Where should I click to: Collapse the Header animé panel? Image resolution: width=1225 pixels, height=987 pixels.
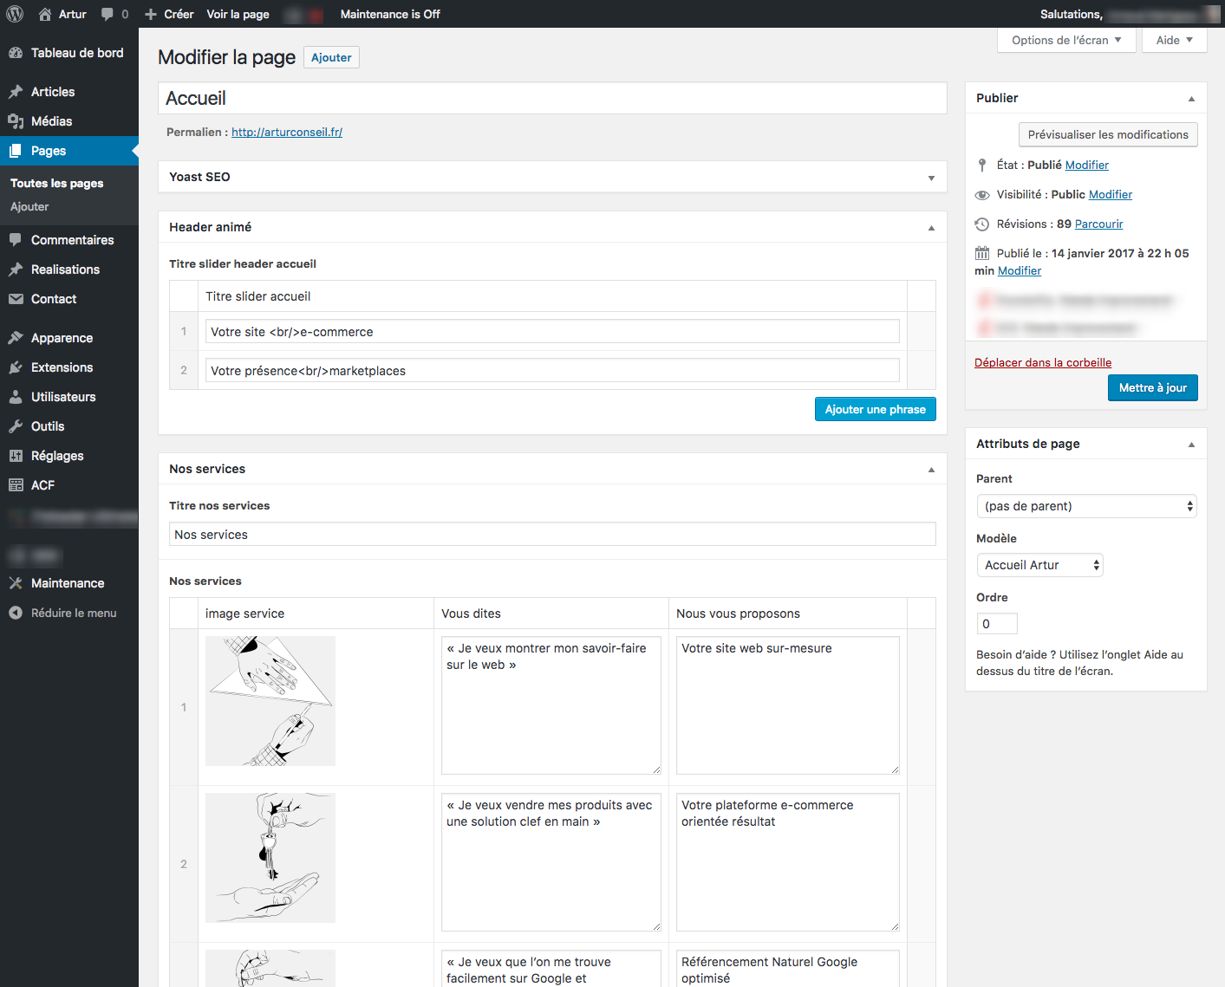click(931, 228)
